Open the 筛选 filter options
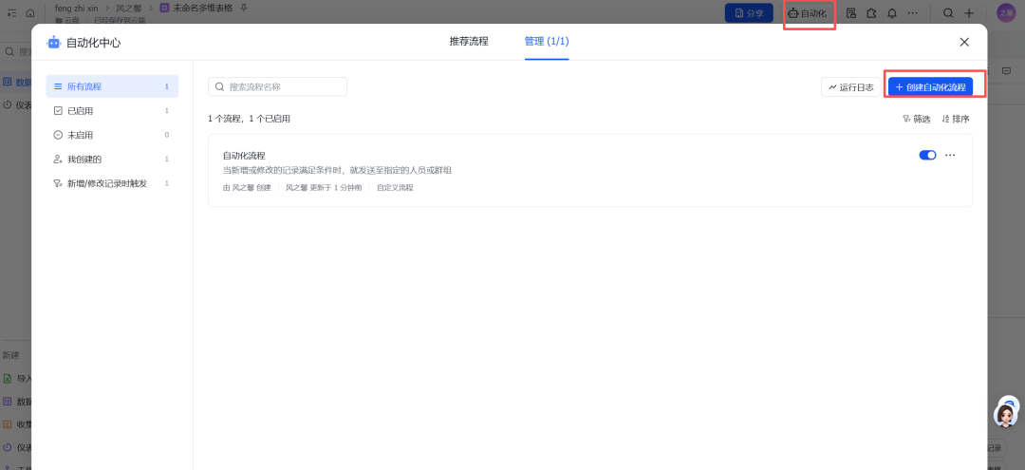1025x470 pixels. [x=917, y=119]
